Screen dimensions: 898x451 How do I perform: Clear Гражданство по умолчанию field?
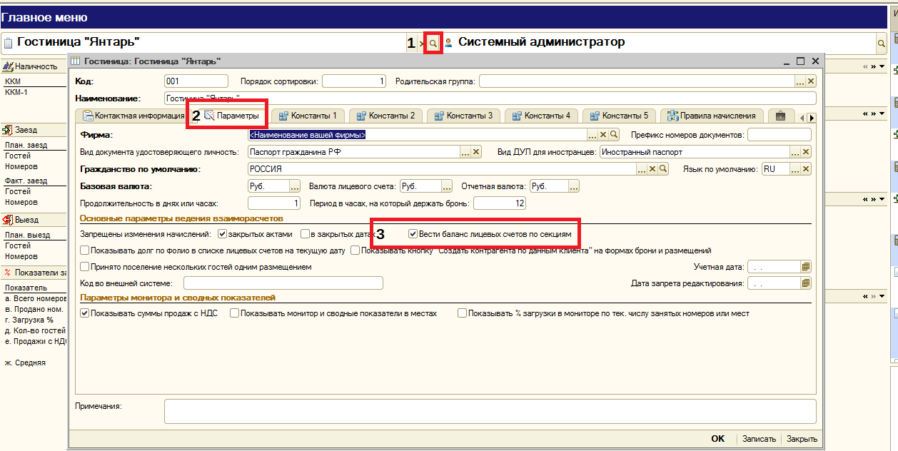tap(653, 169)
